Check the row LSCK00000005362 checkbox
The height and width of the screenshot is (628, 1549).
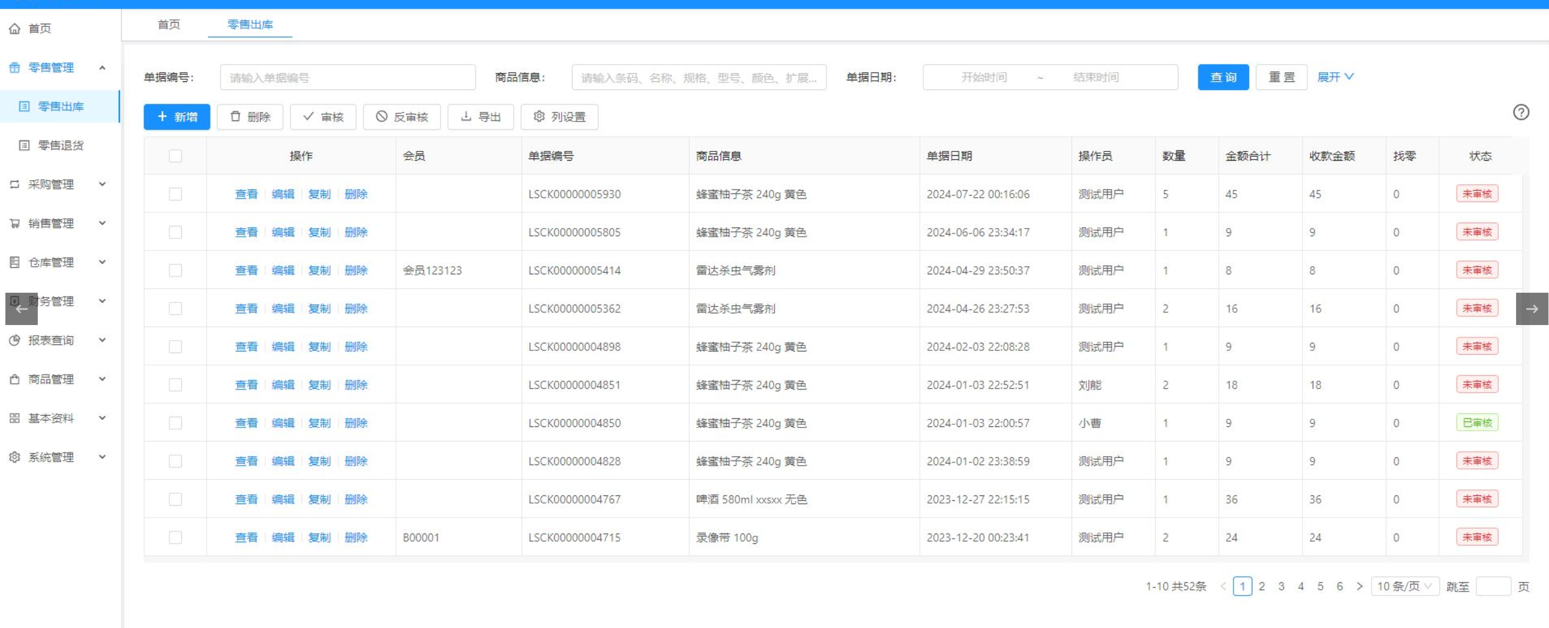coord(175,309)
